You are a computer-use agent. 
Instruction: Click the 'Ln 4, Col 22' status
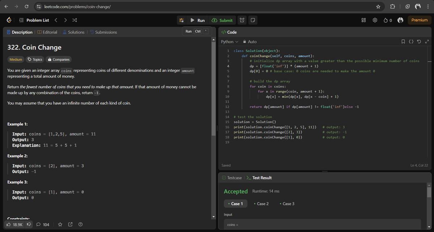click(419, 165)
